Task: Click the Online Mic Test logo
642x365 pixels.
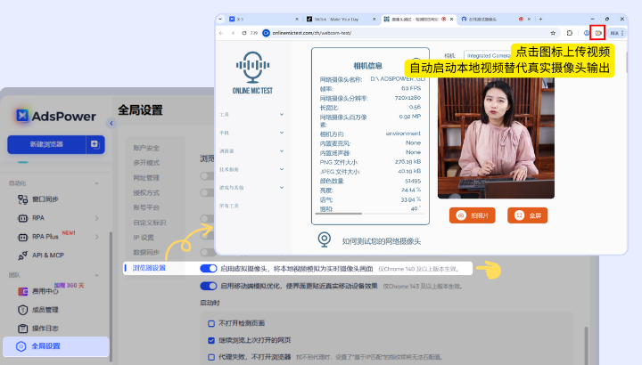Action: pyautogui.click(x=252, y=73)
